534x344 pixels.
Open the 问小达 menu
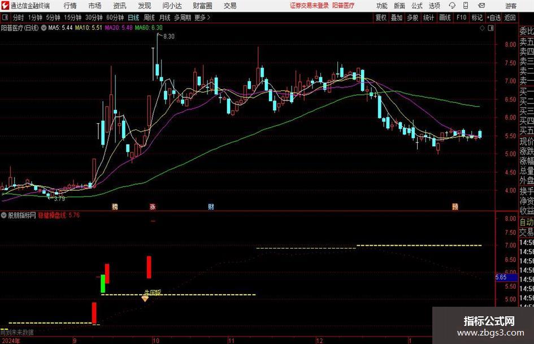click(x=172, y=6)
